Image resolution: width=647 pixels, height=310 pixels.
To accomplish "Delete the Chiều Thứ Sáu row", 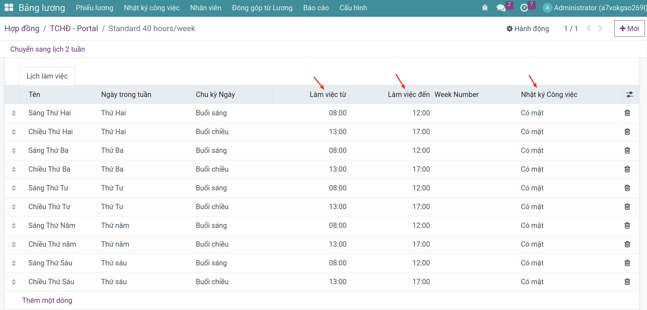I will (x=627, y=282).
